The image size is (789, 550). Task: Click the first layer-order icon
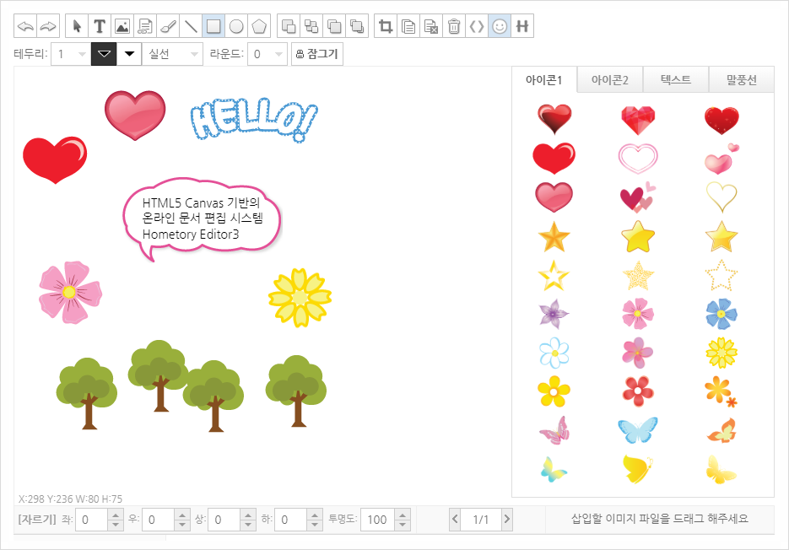click(289, 26)
